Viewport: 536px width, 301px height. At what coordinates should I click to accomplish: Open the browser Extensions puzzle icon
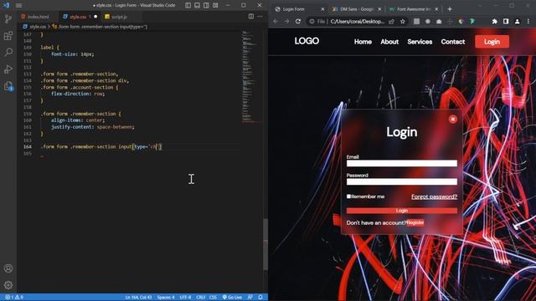(495, 22)
